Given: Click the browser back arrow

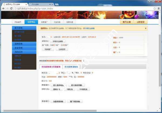Looking at the screenshot, I should point(3,8).
